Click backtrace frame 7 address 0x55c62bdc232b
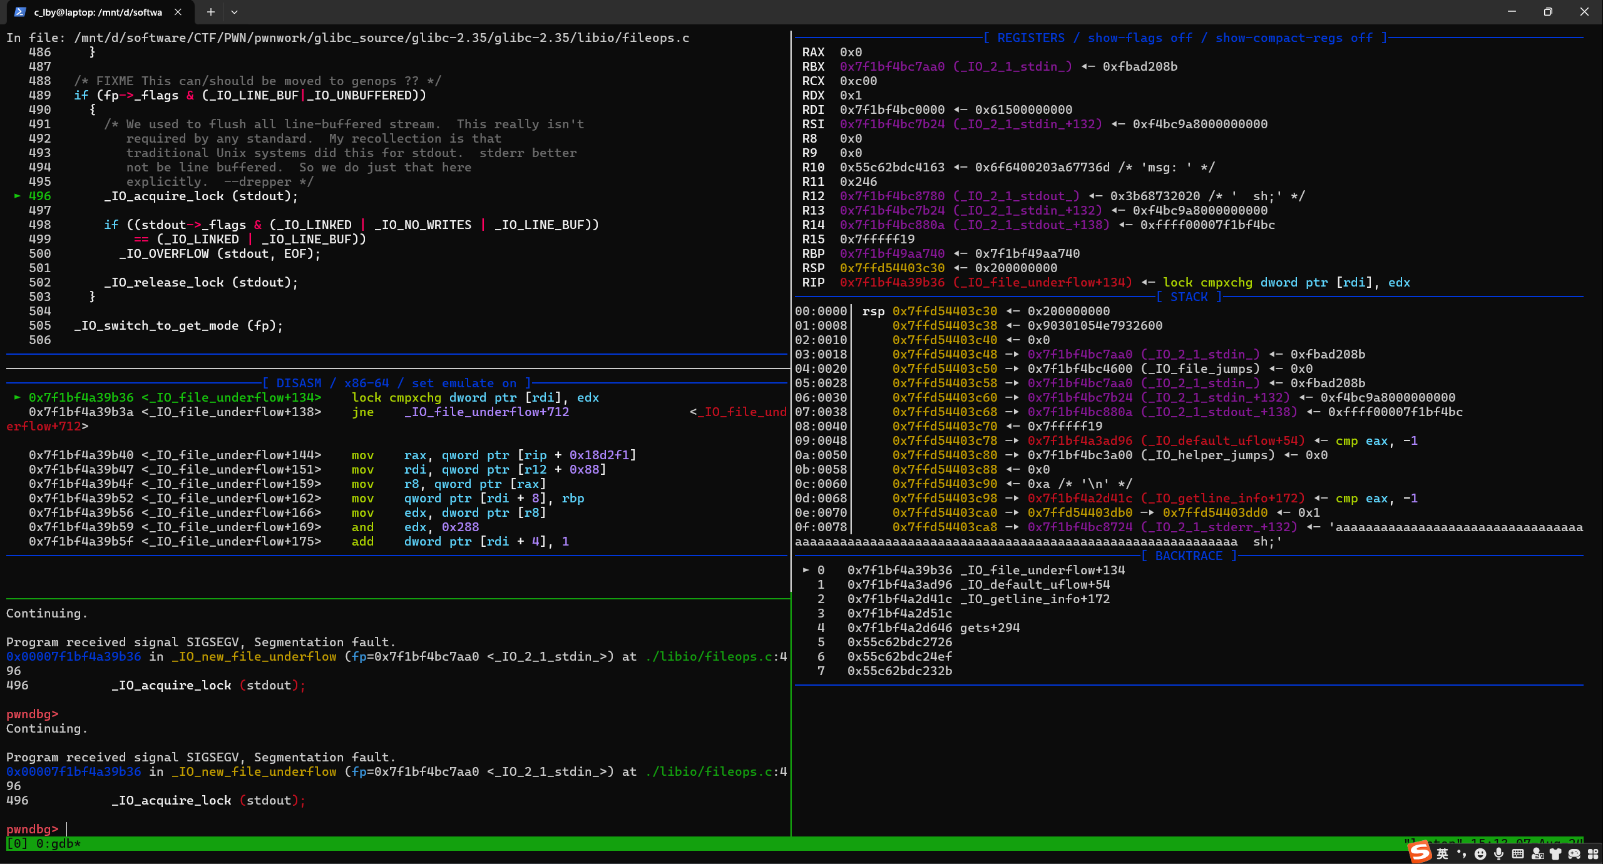Screen dimensions: 1603x864 pyautogui.click(x=899, y=671)
